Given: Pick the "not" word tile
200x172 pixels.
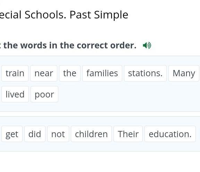Looking at the screenshot, I should [x=58, y=134].
